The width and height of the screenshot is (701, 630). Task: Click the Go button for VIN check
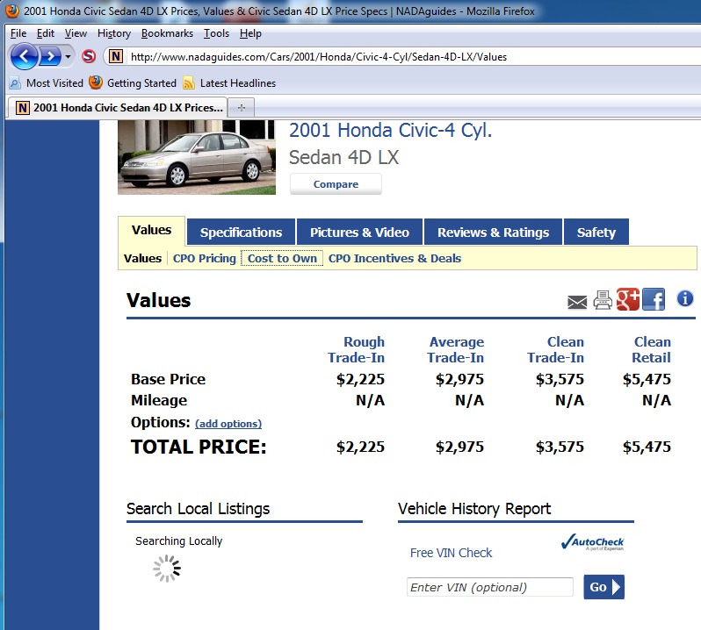(604, 587)
